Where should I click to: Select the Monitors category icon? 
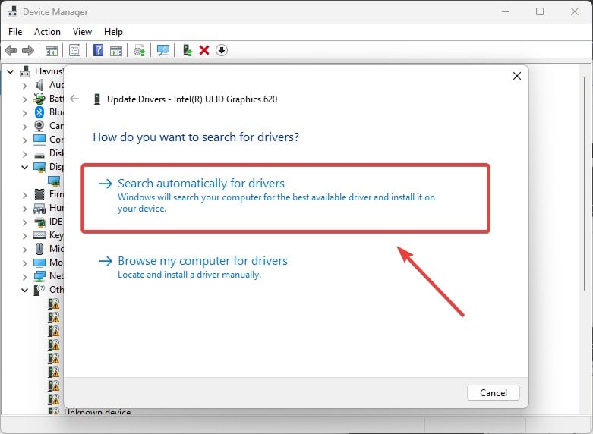pyautogui.click(x=39, y=263)
